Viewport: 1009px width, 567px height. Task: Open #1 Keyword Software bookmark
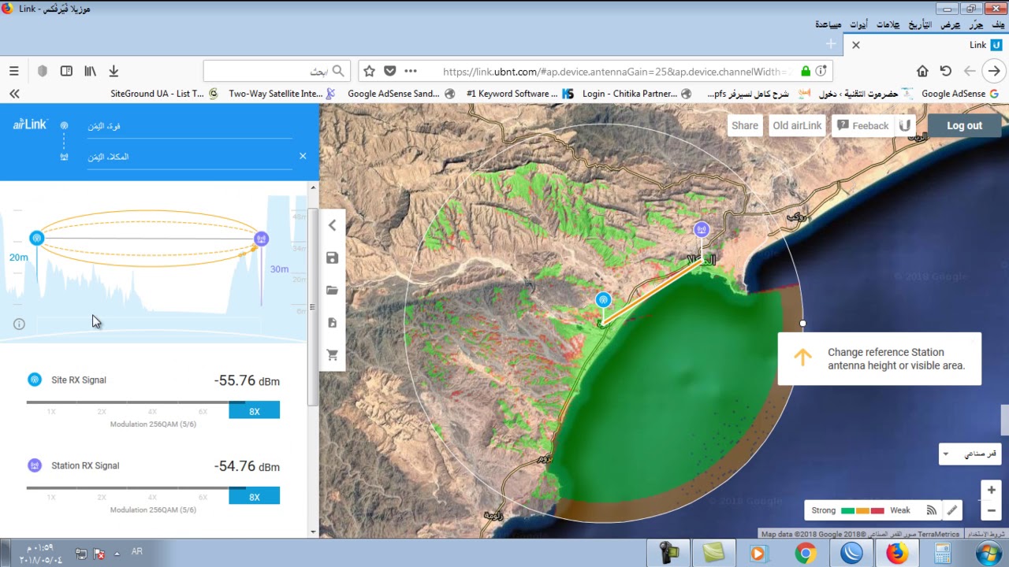click(520, 93)
